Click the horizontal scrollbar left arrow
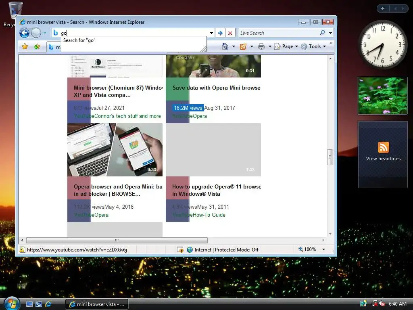413x310 pixels. click(22, 240)
